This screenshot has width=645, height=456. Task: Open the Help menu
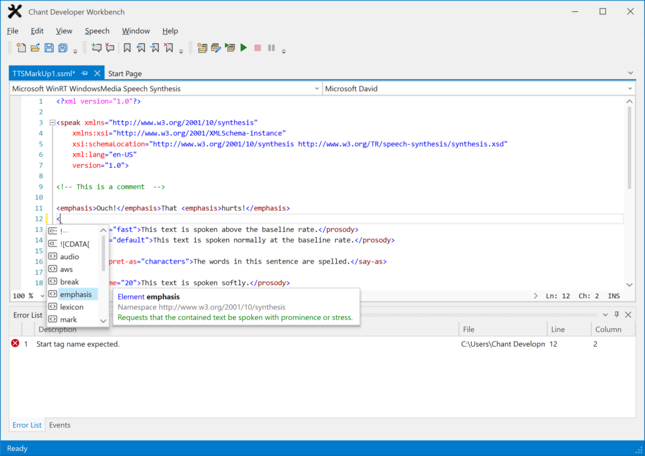point(170,31)
